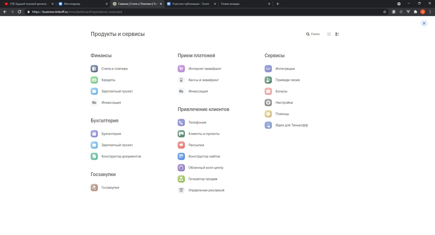Click the Приведи своих icon
This screenshot has height=235, width=435.
(268, 80)
